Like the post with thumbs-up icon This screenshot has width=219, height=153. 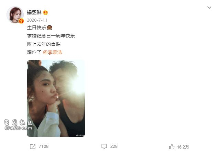(x=172, y=147)
